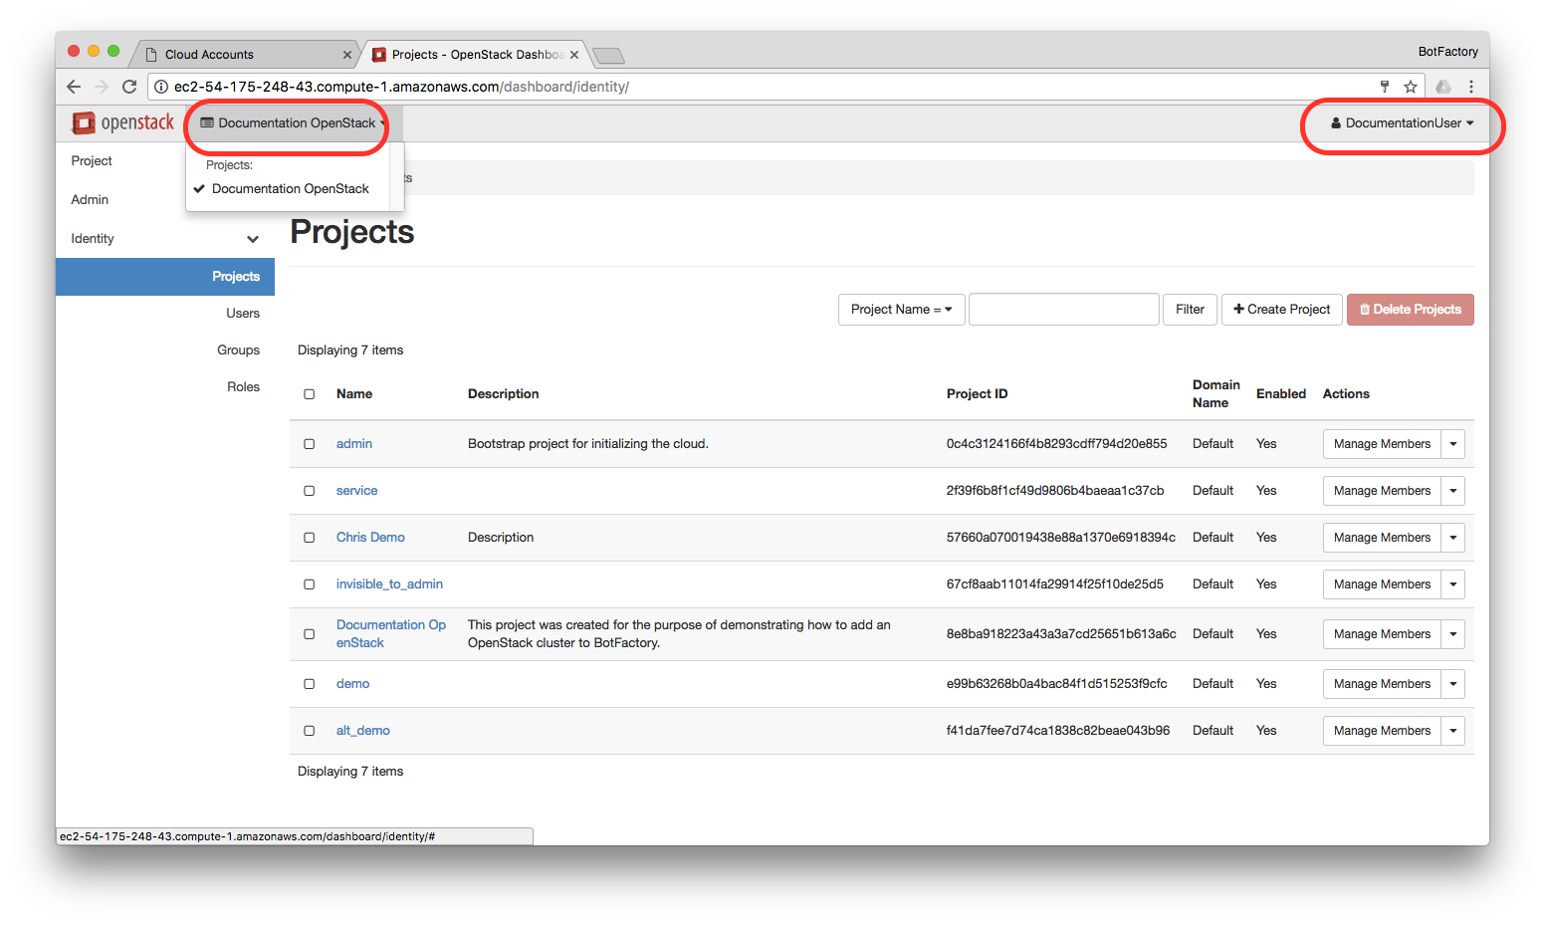
Task: Open the Project Name = filter dropdown
Action: coord(901,310)
